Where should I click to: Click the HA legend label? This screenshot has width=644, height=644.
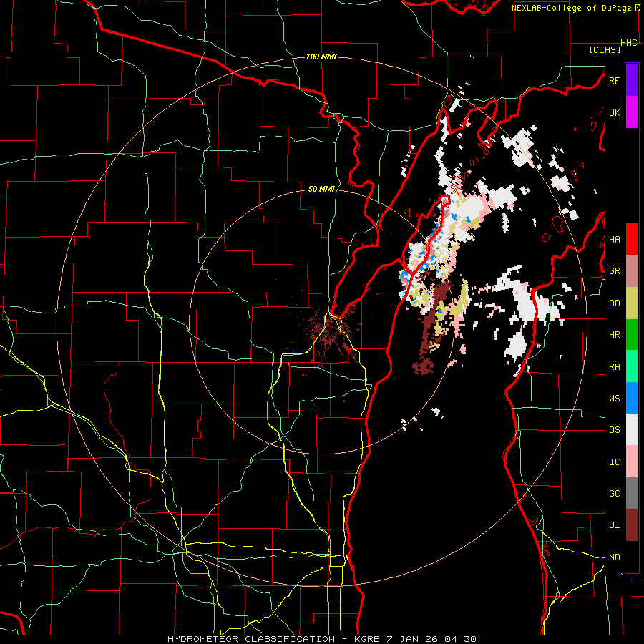click(x=614, y=240)
